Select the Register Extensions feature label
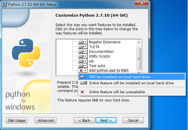Viewport: 188px width, 130px height. click(x=105, y=42)
